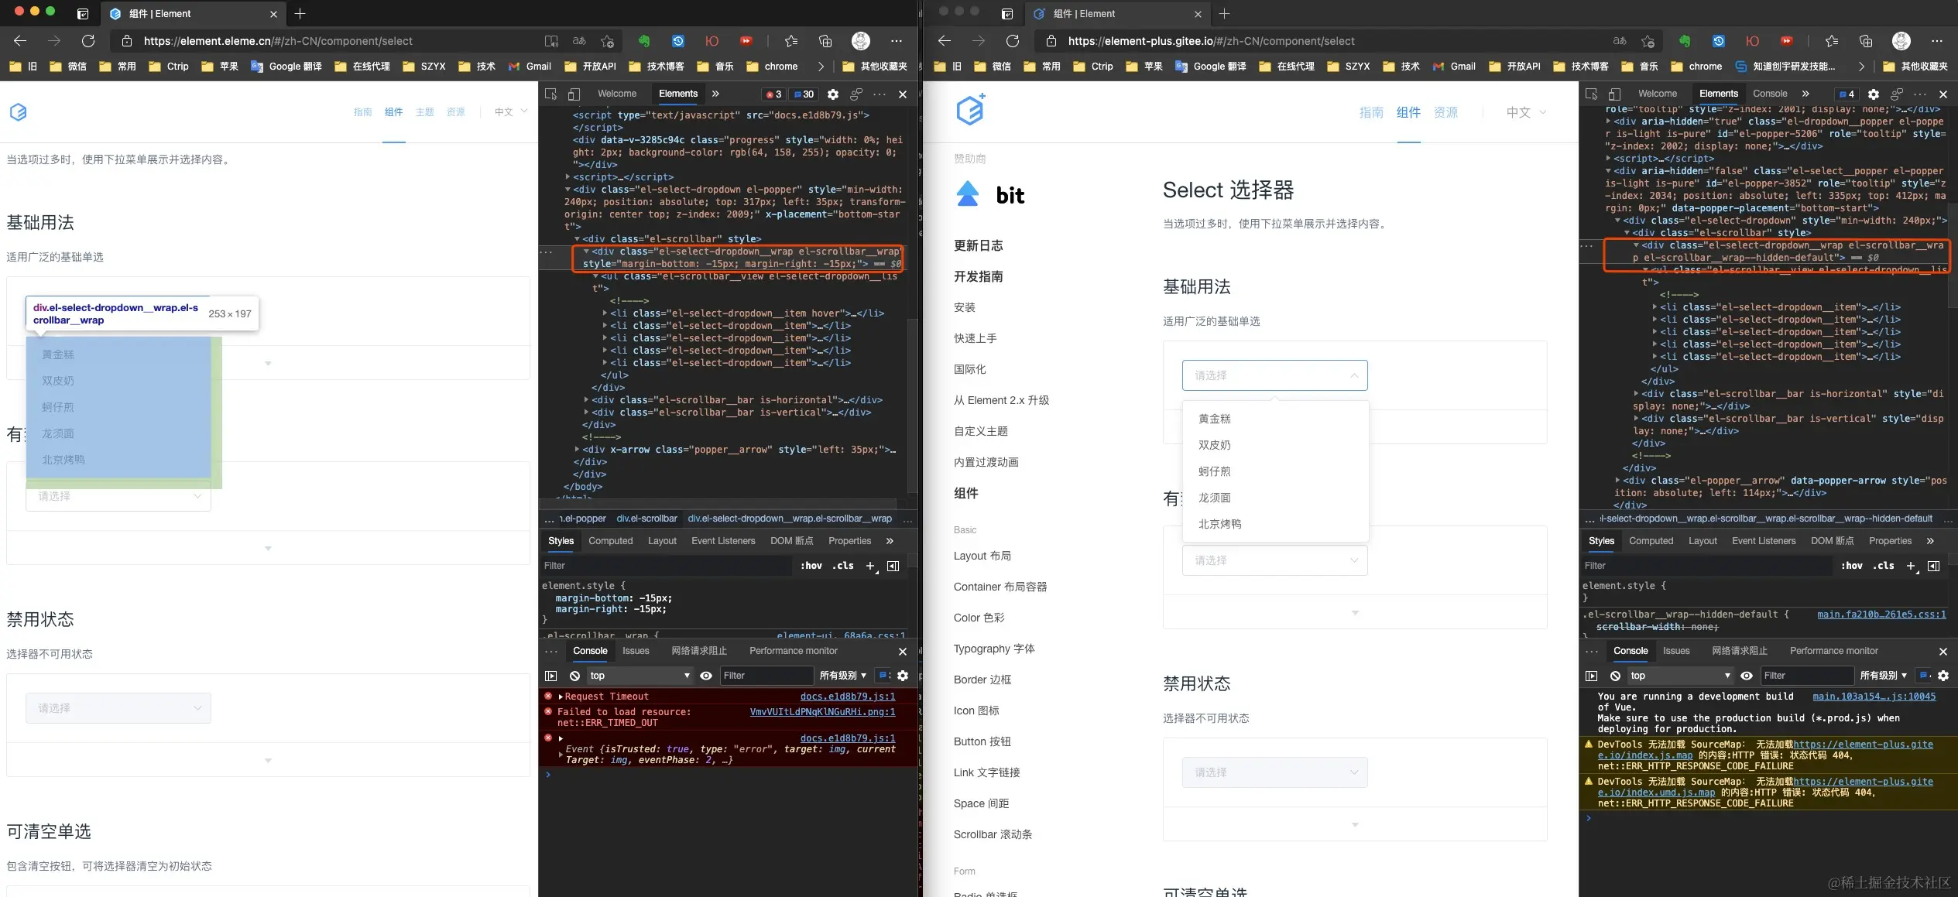Screen dimensions: 1958x897
Task: Click clear console icon in left console
Action: pyautogui.click(x=574, y=676)
